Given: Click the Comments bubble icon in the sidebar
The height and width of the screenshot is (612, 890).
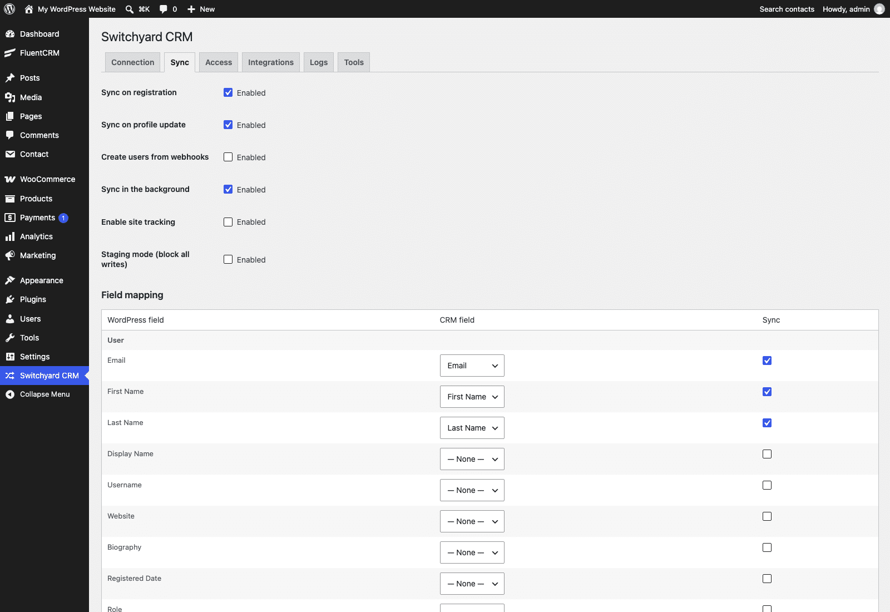Looking at the screenshot, I should (x=10, y=135).
